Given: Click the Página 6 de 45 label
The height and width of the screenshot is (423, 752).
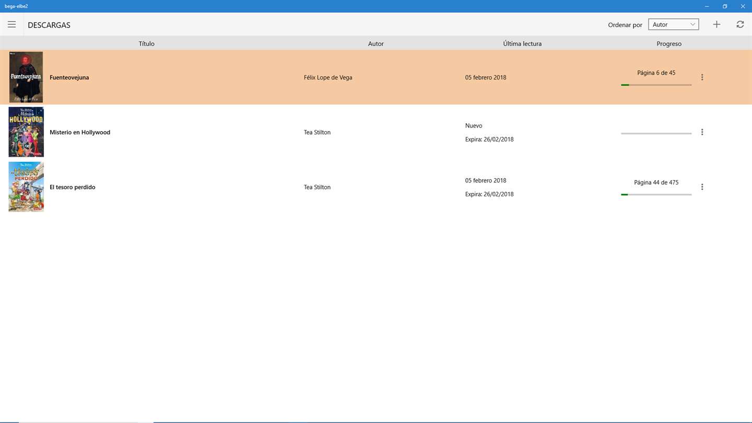Looking at the screenshot, I should coord(656,73).
